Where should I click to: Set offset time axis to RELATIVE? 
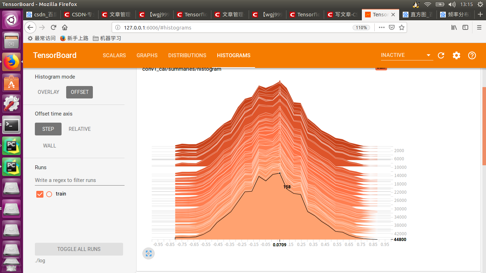click(79, 129)
